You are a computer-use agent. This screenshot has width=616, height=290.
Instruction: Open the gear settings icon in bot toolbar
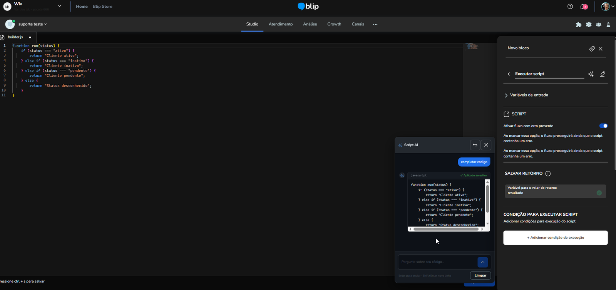pos(589,24)
